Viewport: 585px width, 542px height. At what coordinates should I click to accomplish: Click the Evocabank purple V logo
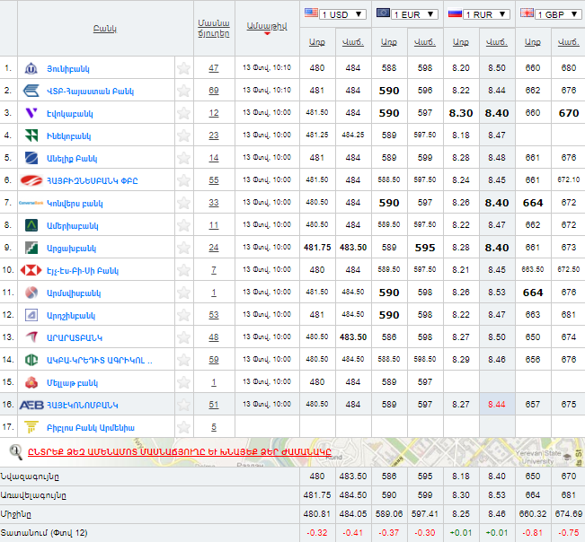[x=31, y=113]
